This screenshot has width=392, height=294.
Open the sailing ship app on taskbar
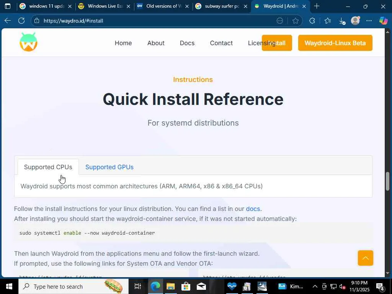click(x=262, y=286)
